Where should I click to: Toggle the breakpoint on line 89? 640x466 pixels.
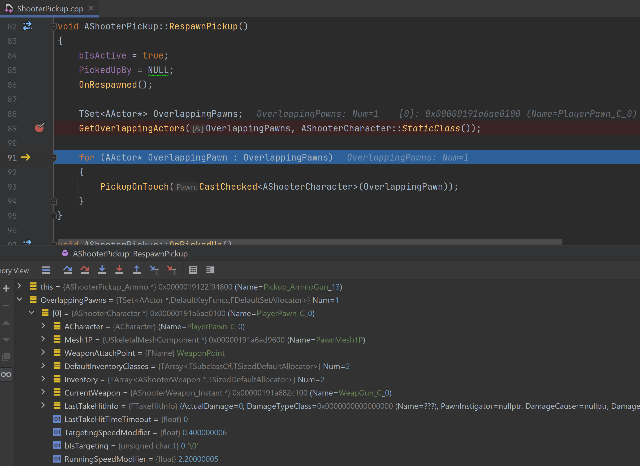tap(39, 128)
